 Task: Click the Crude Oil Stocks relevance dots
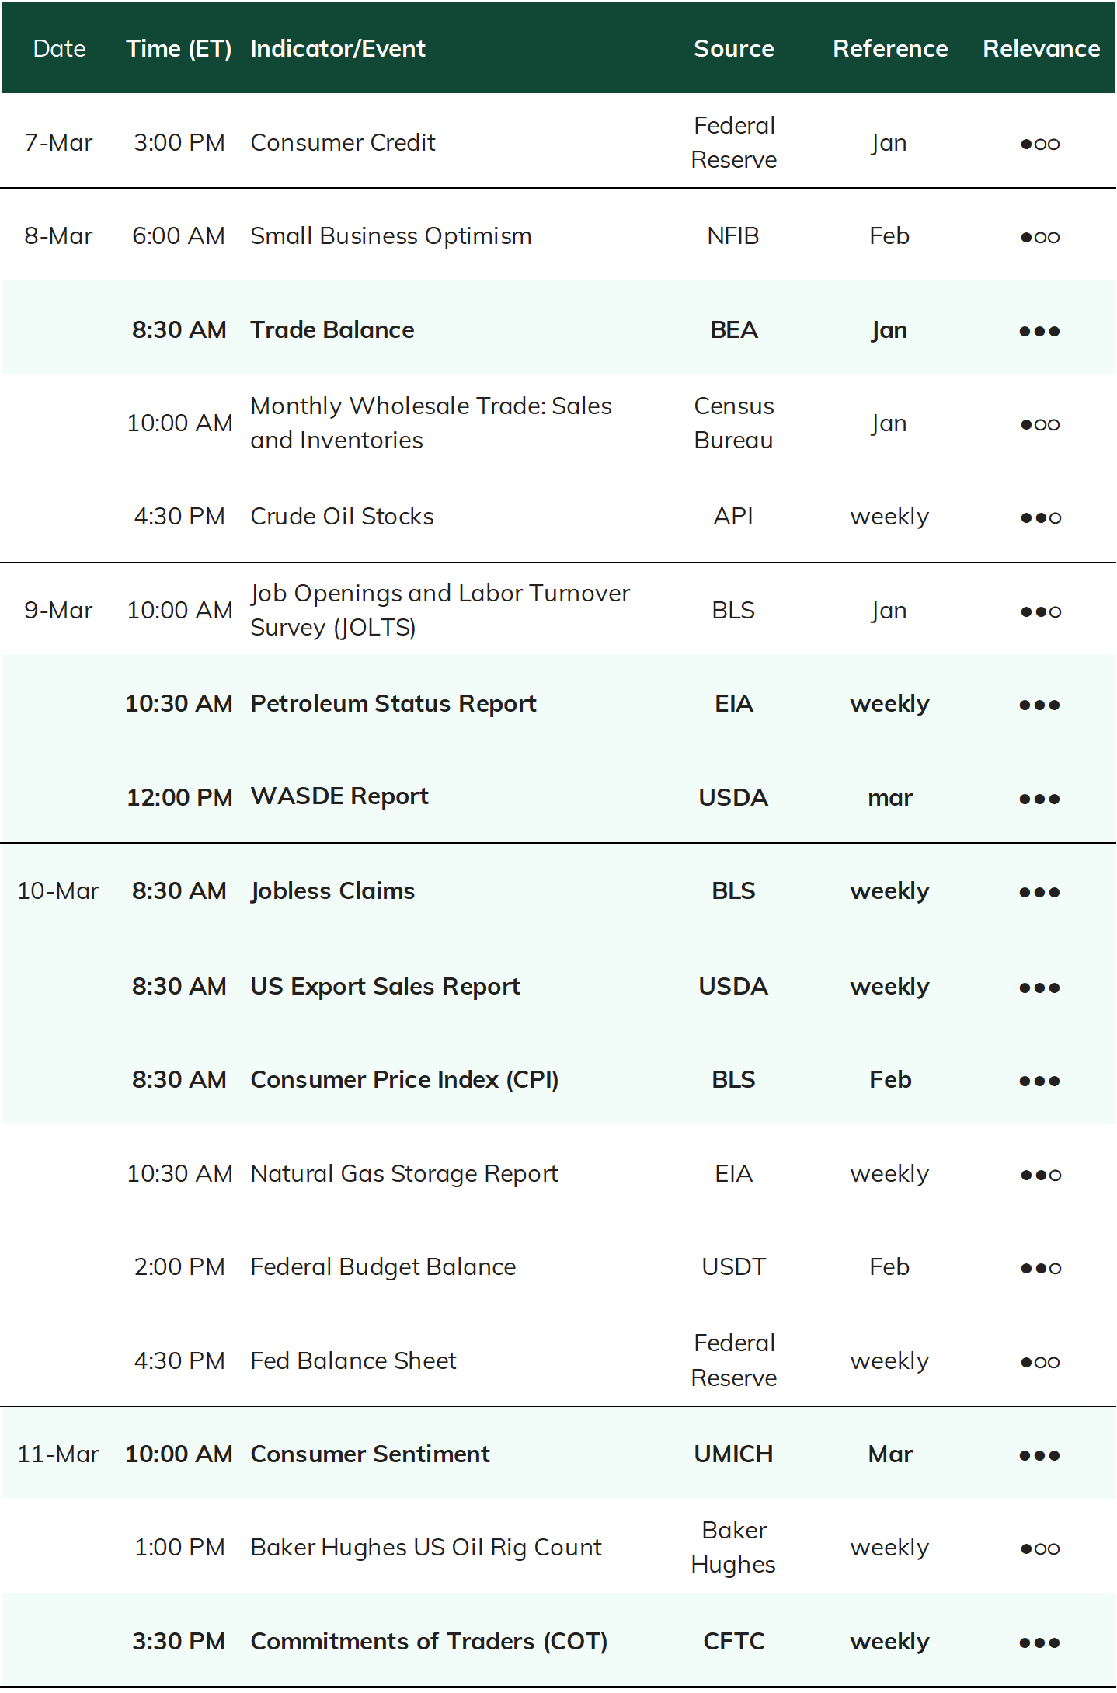click(1040, 517)
